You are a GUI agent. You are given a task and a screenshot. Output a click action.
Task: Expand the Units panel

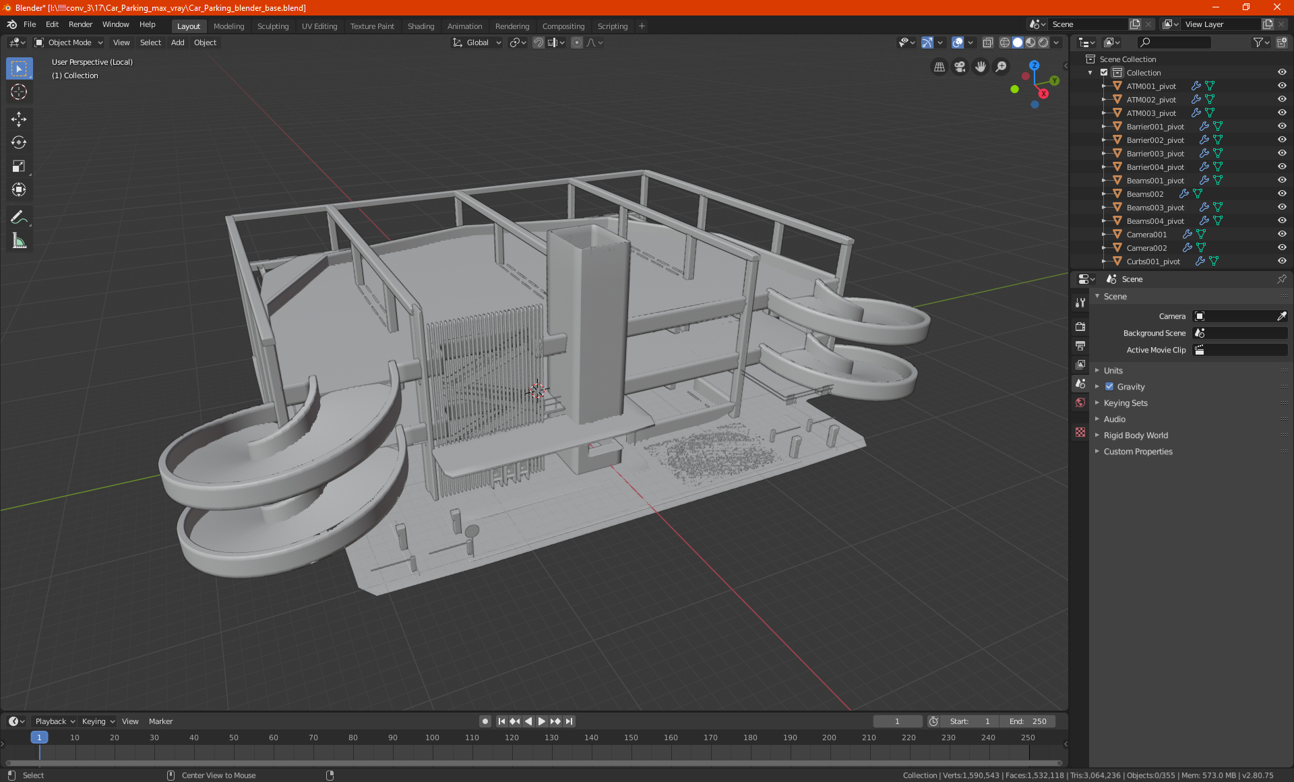(x=1113, y=371)
